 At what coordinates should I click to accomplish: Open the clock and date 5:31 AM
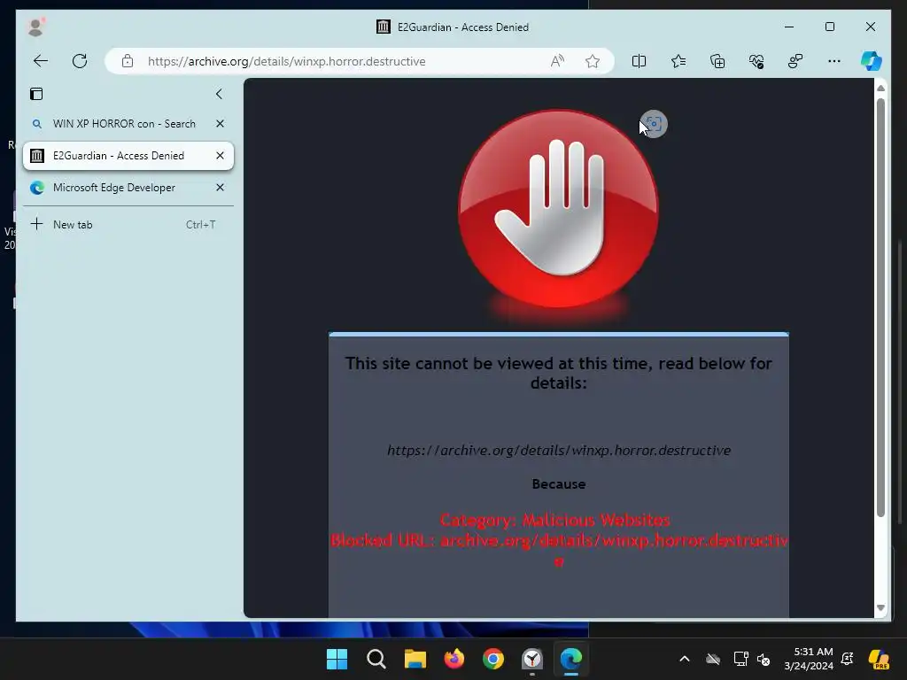[809, 659]
